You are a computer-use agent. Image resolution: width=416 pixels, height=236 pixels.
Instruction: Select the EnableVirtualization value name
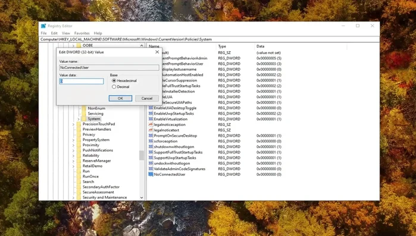coord(171,119)
